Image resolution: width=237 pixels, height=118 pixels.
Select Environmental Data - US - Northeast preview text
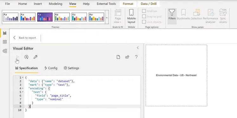coord(176,75)
